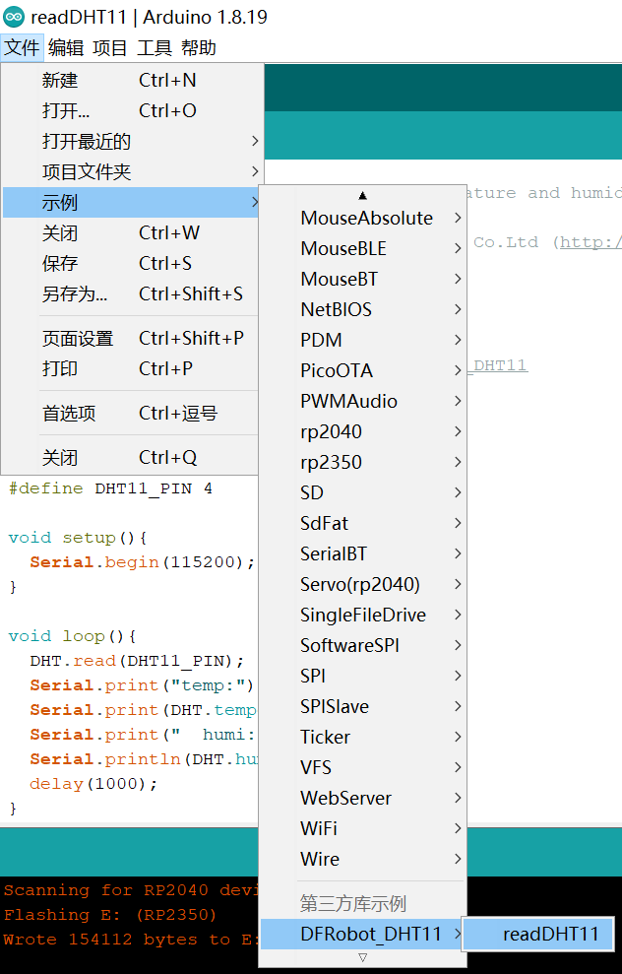Screen dimensions: 622x974
Task: Click the 'Serial.begin(115200);' line
Action: [x=143, y=562]
